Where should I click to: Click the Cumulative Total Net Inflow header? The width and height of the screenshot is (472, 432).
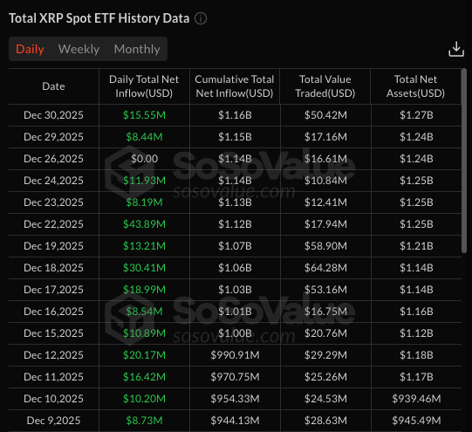[235, 86]
